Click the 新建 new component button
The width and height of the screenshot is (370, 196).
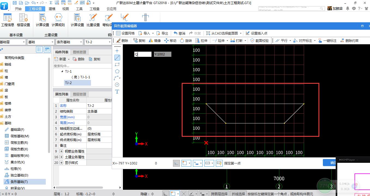60,59
